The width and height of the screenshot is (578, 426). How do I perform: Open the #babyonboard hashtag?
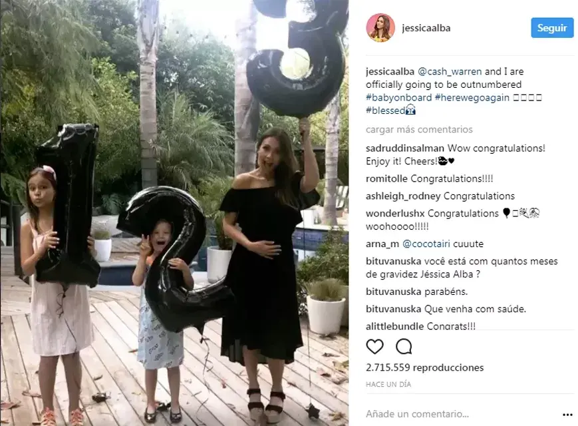398,98
